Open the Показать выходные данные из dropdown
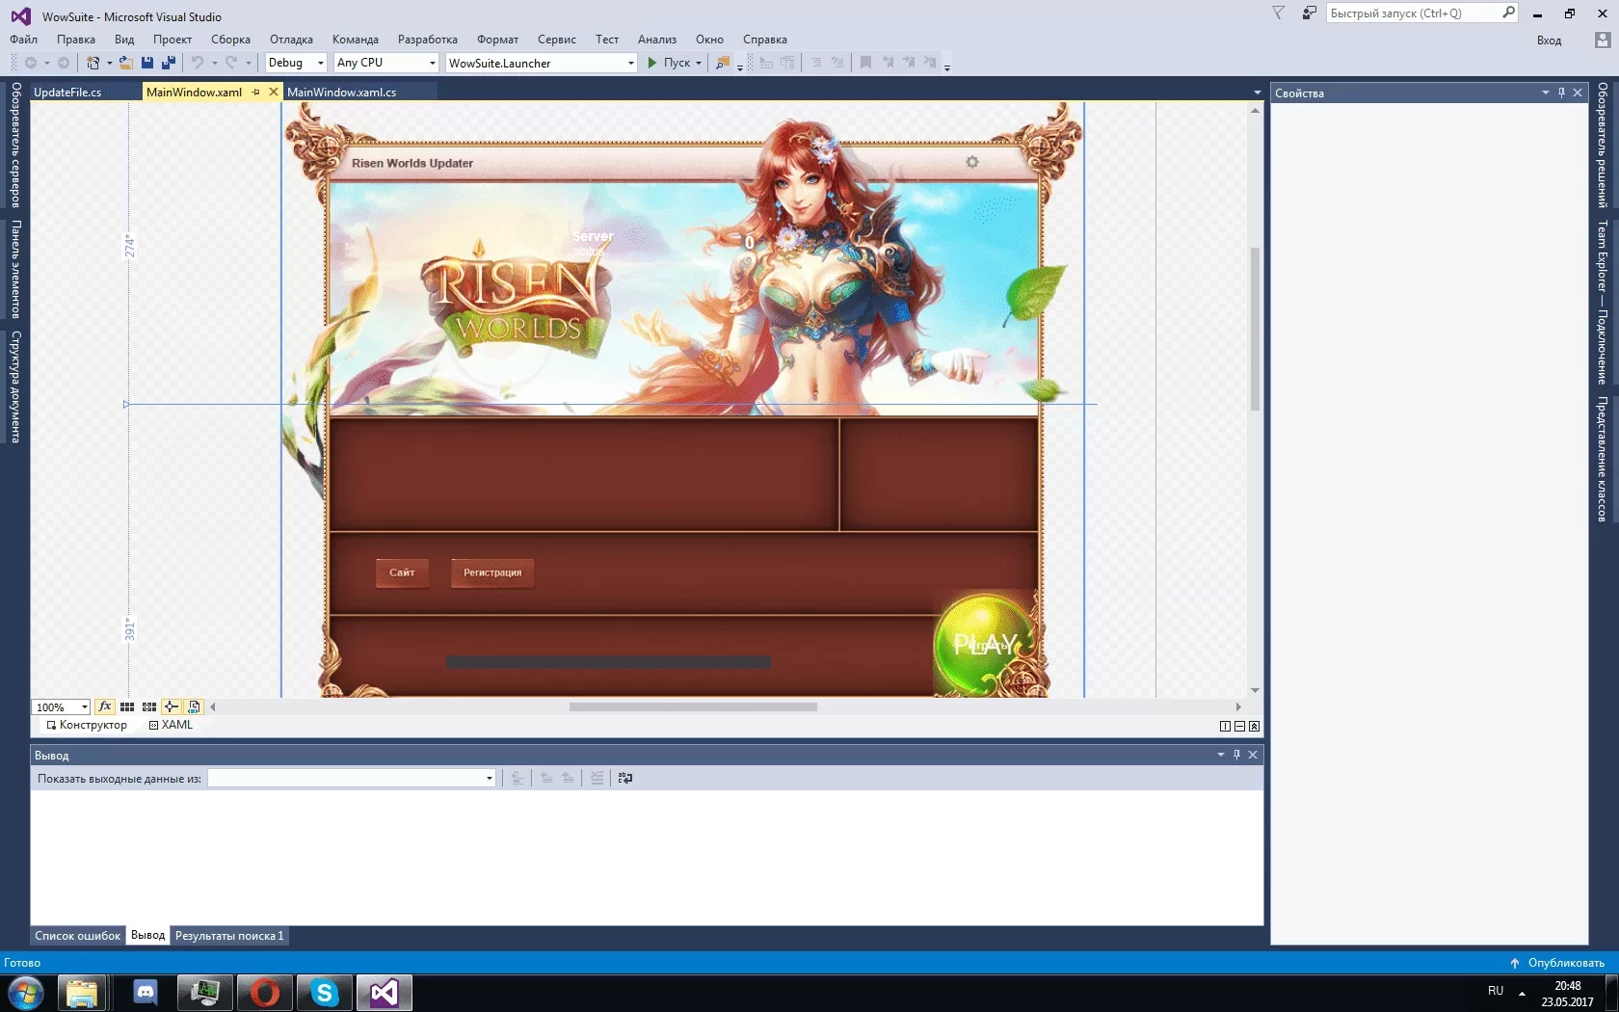The width and height of the screenshot is (1619, 1012). point(352,778)
